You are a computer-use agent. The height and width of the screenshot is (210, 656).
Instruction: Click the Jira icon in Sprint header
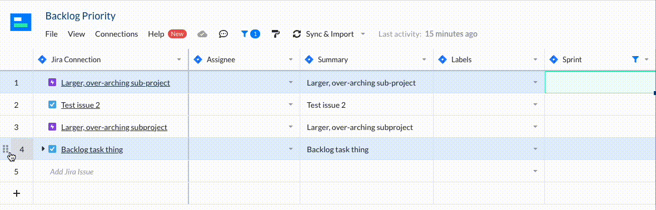click(x=554, y=59)
